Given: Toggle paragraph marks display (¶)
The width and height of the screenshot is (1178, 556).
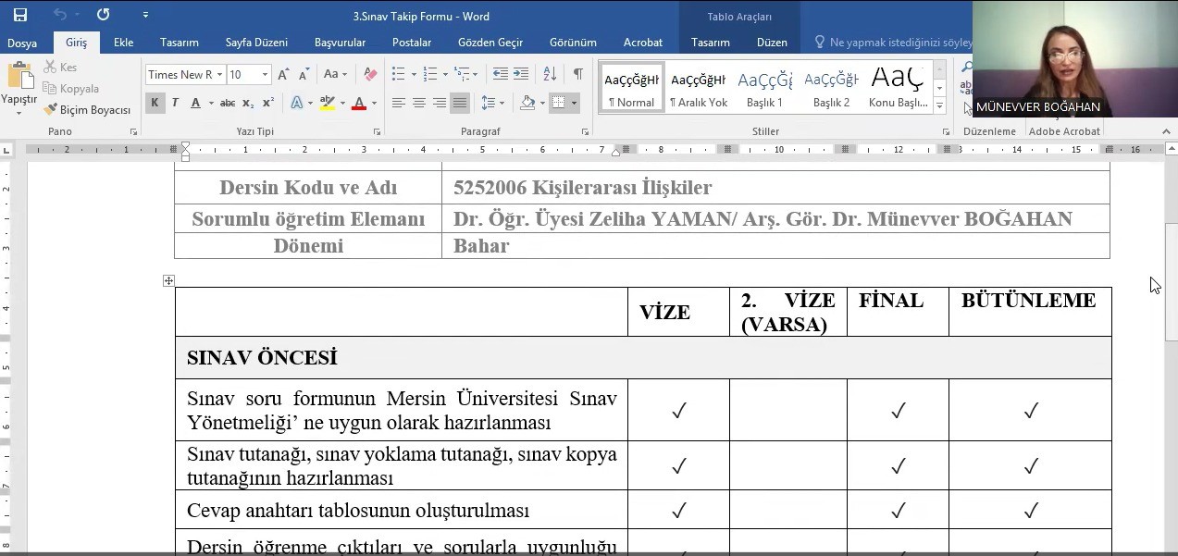Looking at the screenshot, I should [x=577, y=73].
